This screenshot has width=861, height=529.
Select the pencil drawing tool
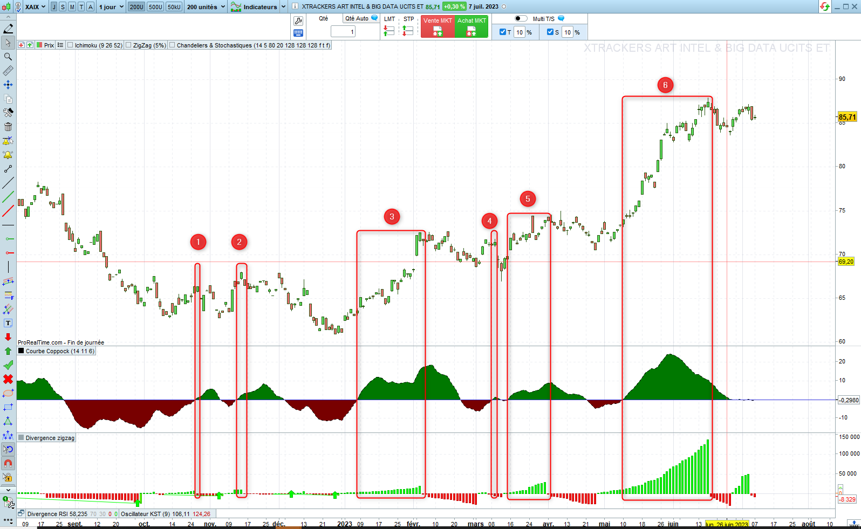point(8,29)
